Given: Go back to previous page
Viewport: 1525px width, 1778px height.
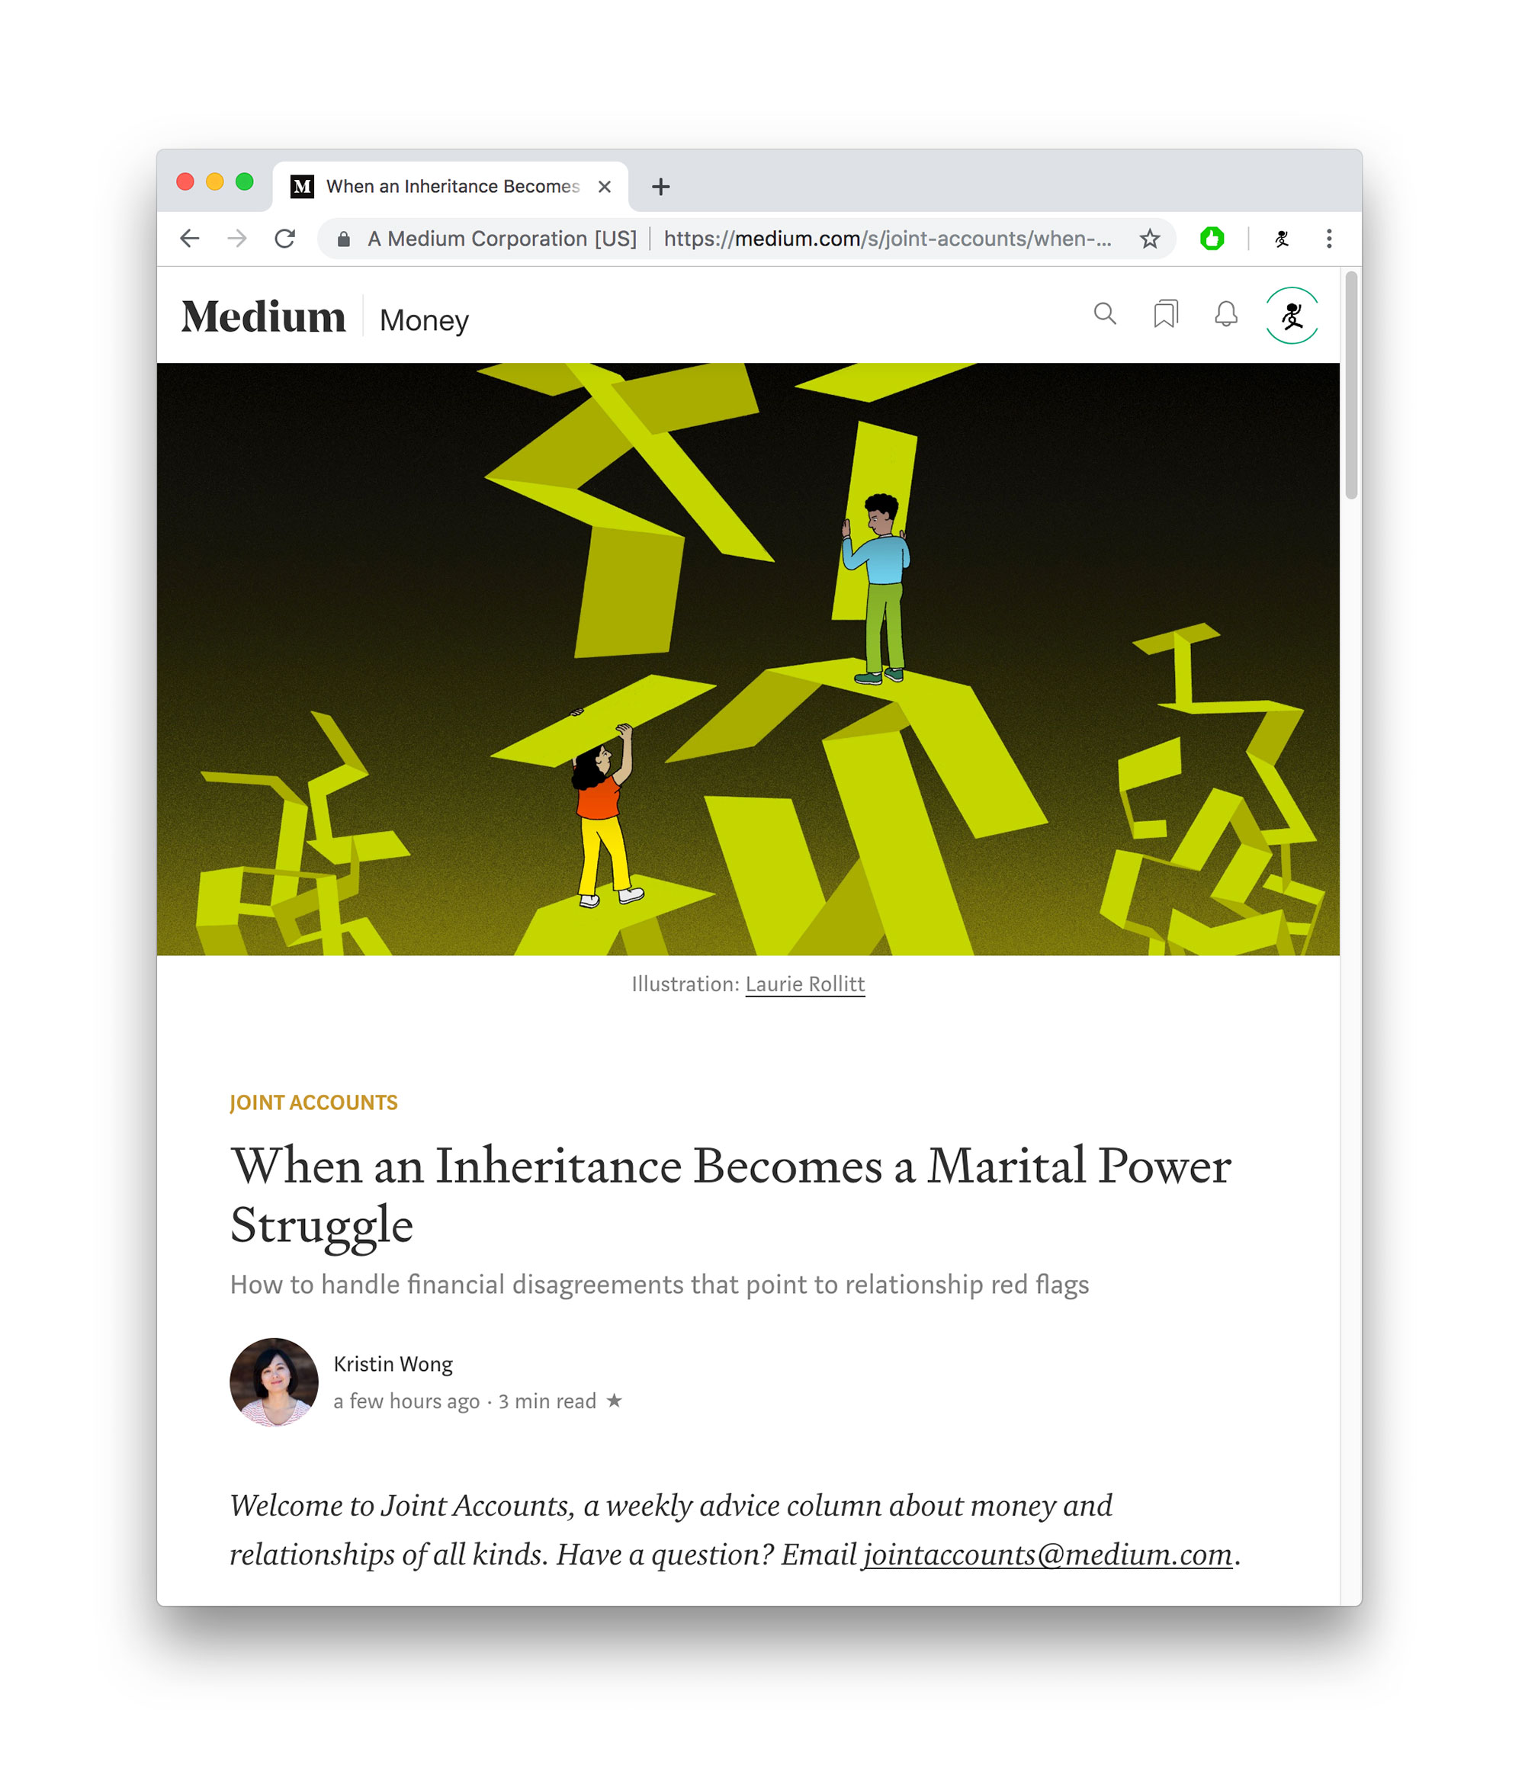Looking at the screenshot, I should pyautogui.click(x=190, y=239).
